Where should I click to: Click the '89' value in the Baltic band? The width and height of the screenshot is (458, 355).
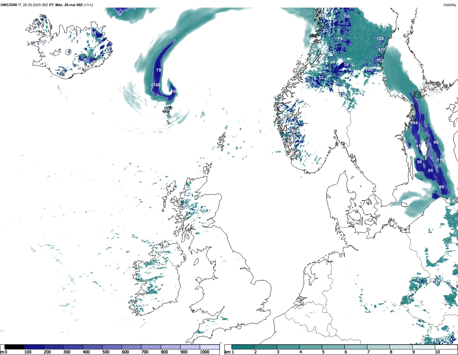pyautogui.click(x=442, y=187)
